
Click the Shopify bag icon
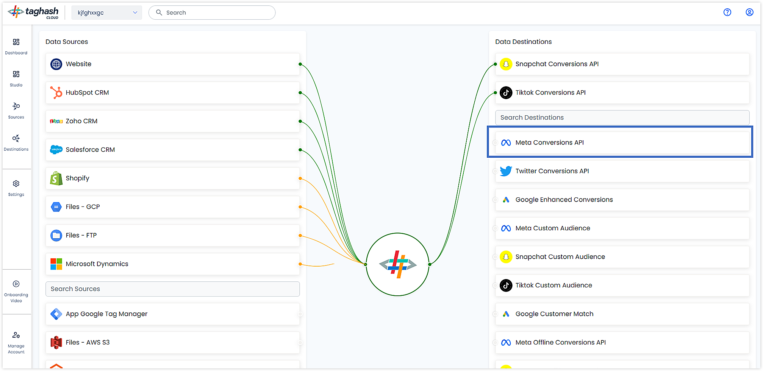tap(56, 179)
